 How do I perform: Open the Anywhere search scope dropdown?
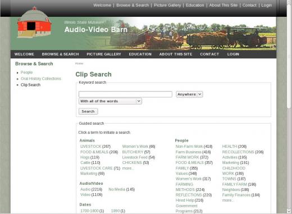189,94
